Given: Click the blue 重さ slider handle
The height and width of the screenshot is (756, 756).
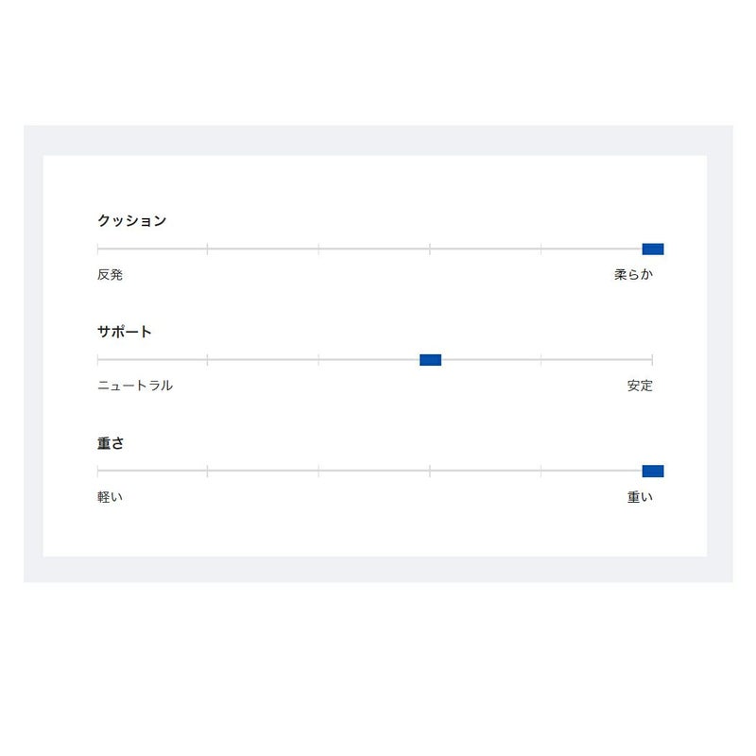Looking at the screenshot, I should coord(652,471).
